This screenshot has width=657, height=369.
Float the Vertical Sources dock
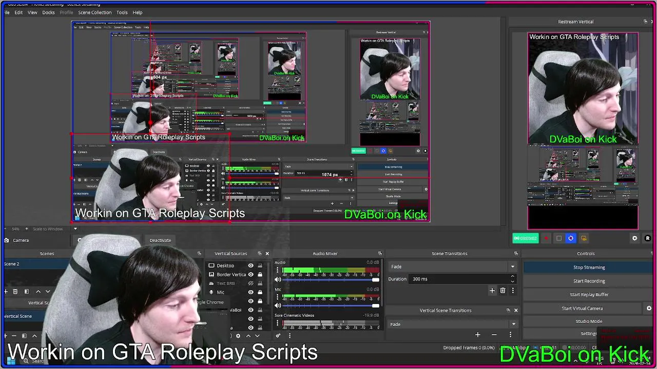[259, 254]
